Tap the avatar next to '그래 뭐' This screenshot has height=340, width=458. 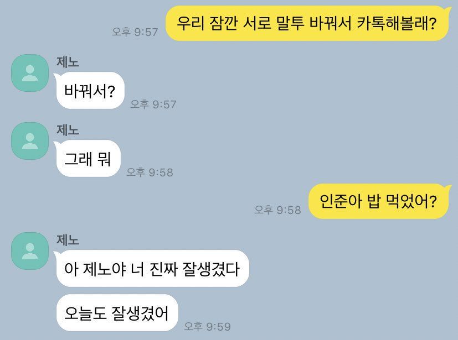tap(30, 141)
